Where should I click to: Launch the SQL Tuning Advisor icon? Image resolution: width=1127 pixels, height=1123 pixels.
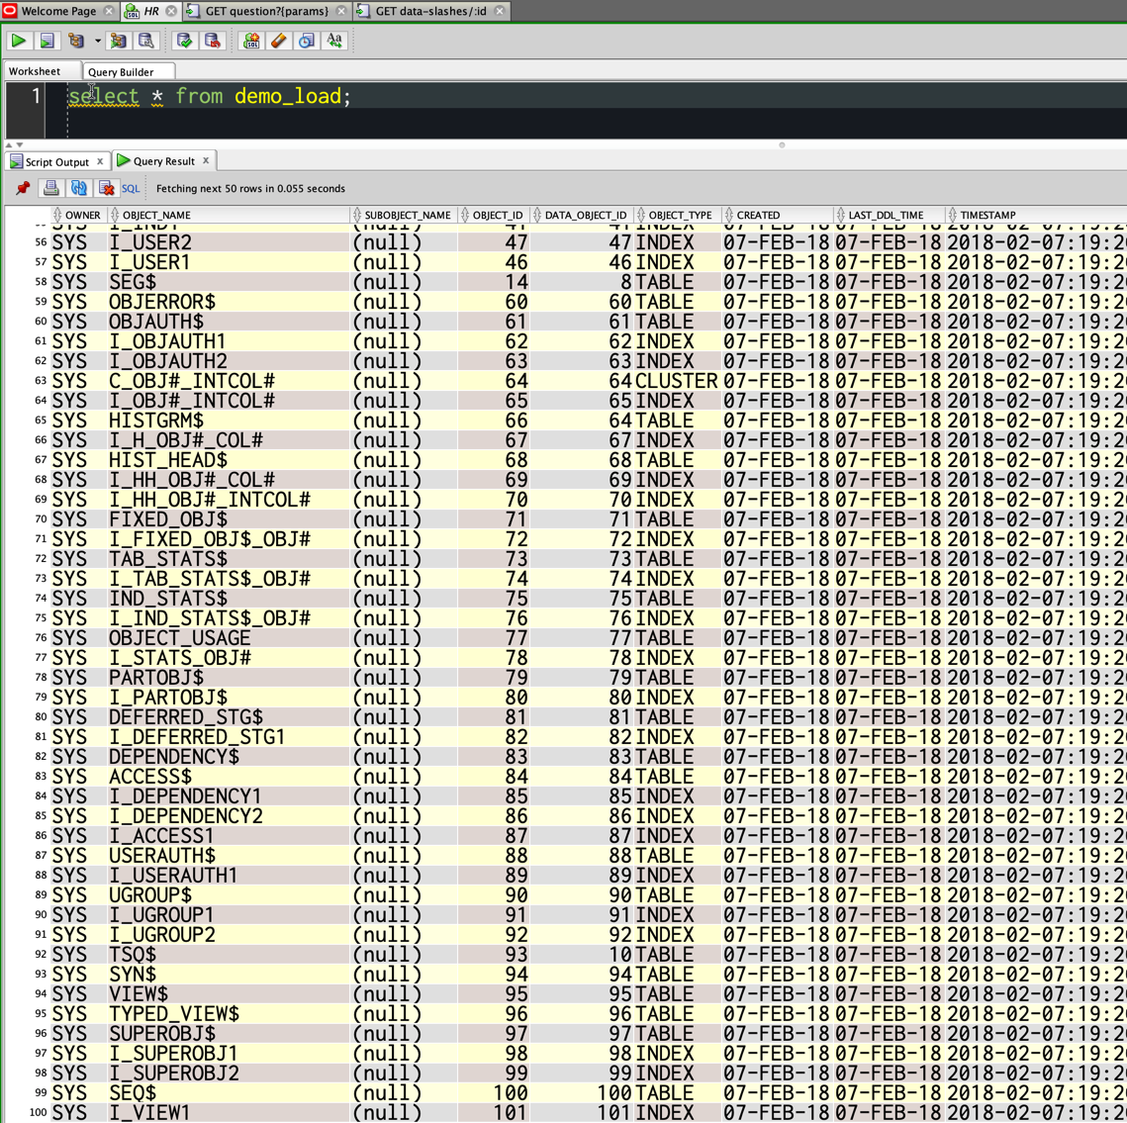[145, 41]
